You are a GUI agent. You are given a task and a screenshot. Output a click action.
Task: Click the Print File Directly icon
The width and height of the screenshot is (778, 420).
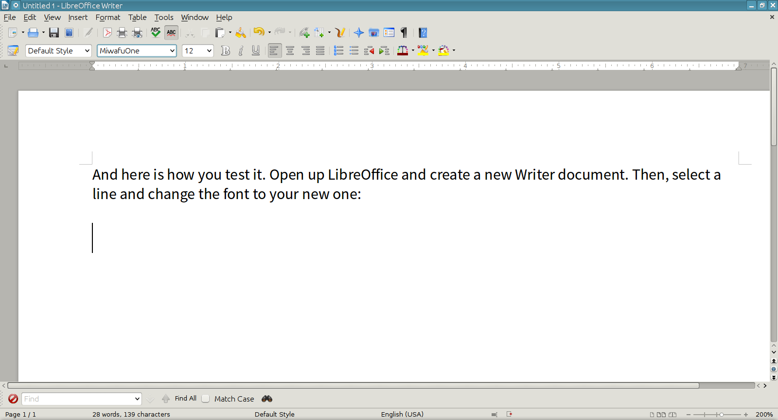point(122,33)
